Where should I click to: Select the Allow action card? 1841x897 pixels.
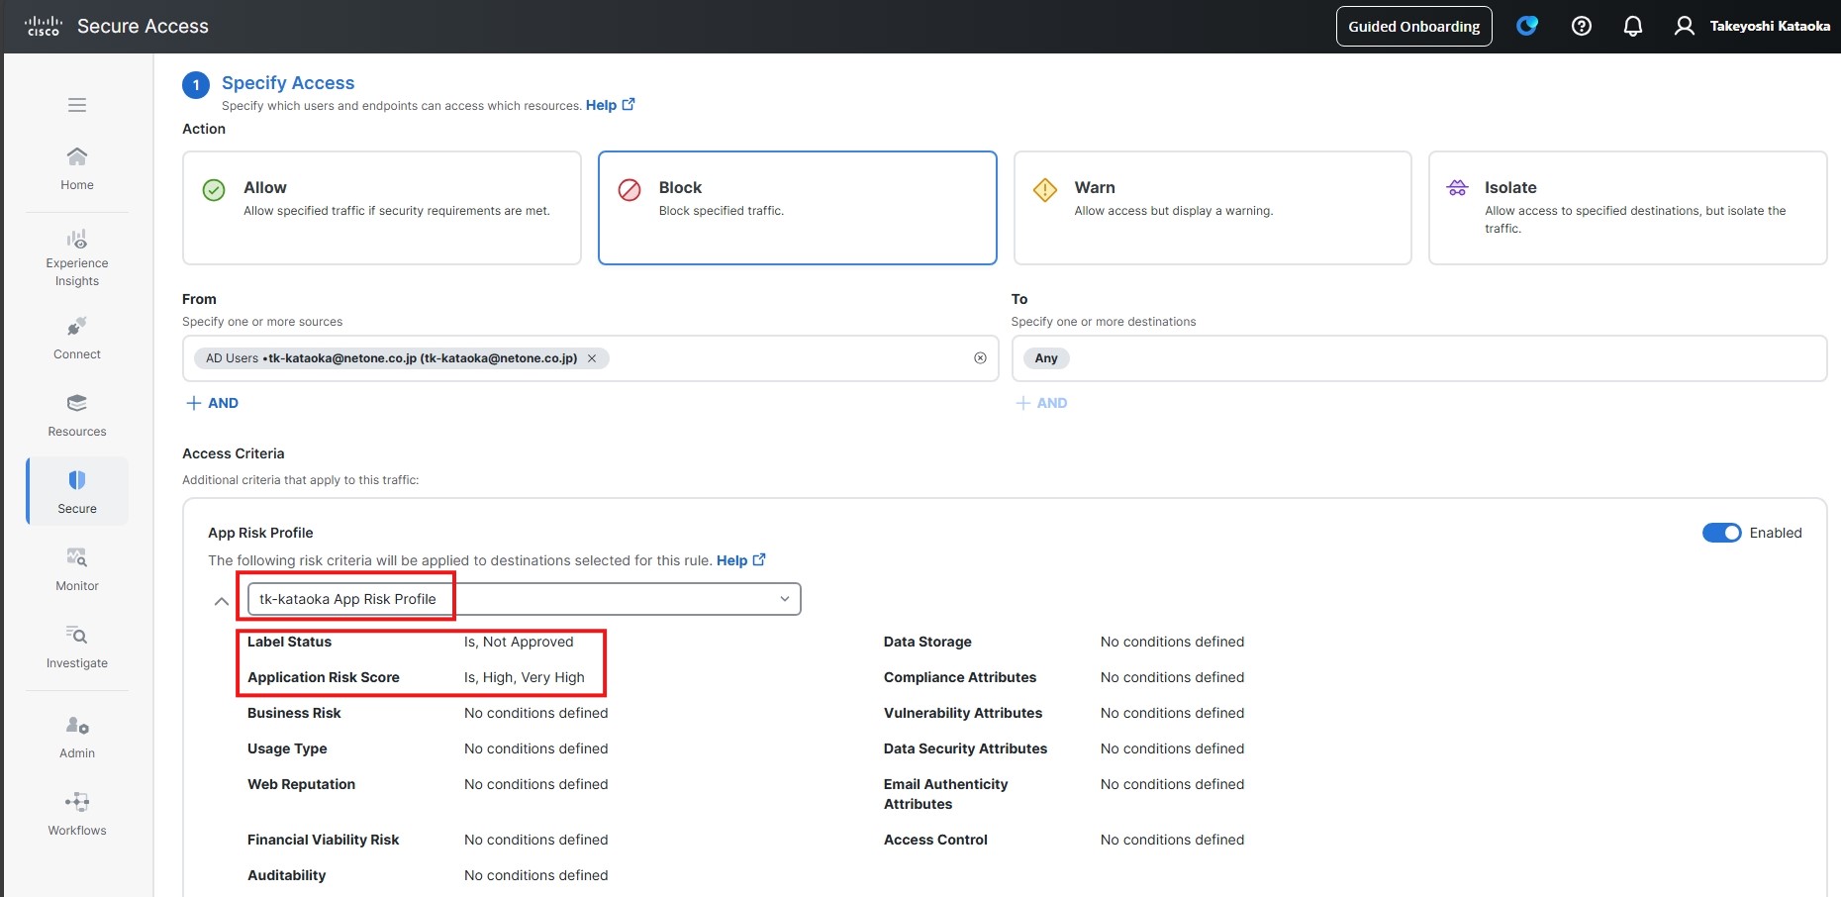(x=381, y=208)
